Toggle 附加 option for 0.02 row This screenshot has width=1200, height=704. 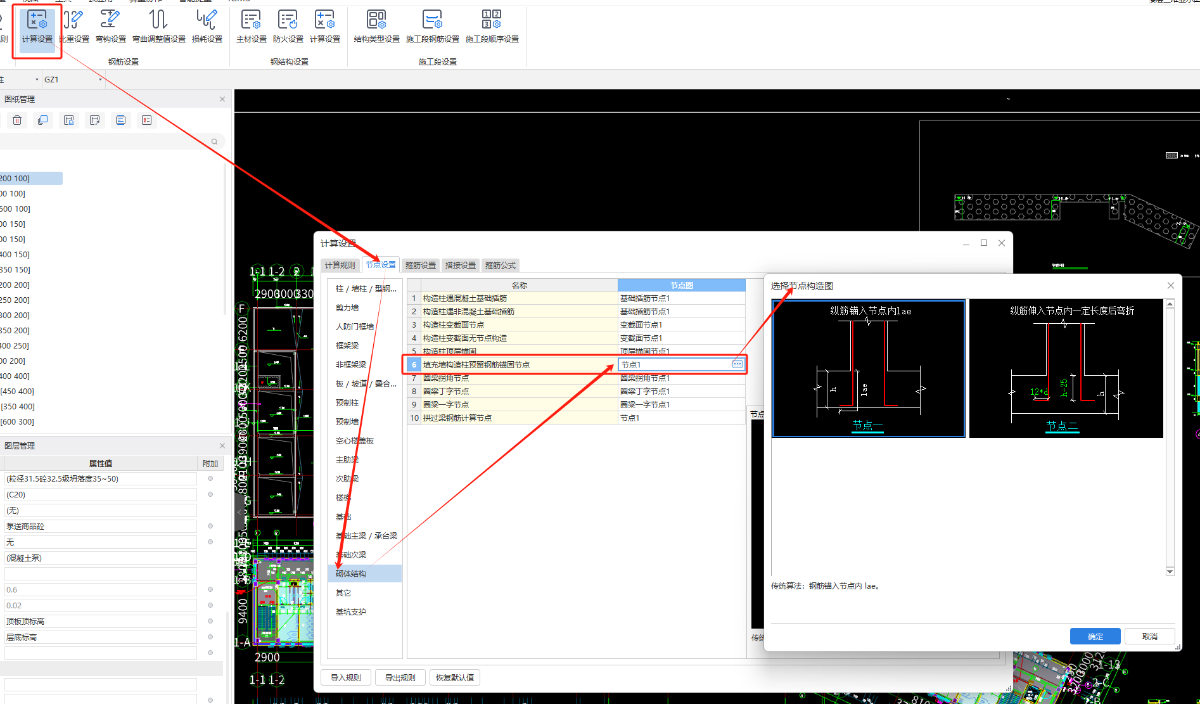coord(210,605)
